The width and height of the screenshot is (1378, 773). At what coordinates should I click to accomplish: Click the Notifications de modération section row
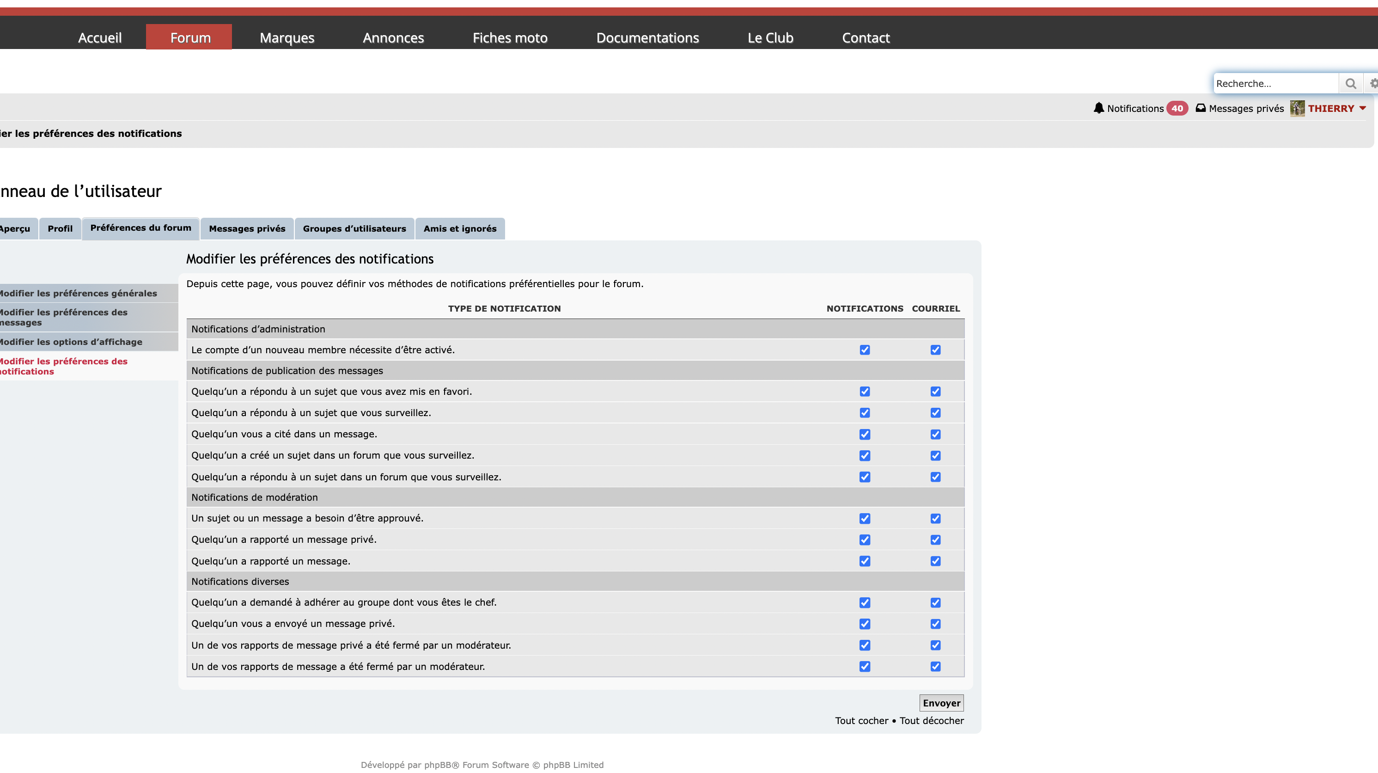click(575, 497)
